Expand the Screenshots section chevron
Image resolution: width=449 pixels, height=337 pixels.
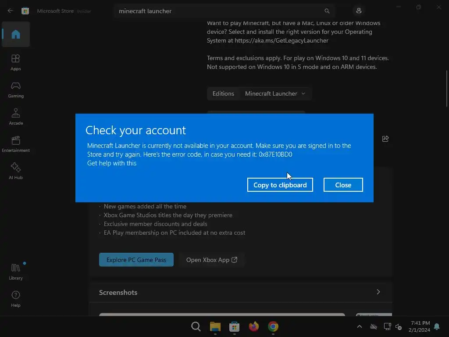click(x=378, y=292)
